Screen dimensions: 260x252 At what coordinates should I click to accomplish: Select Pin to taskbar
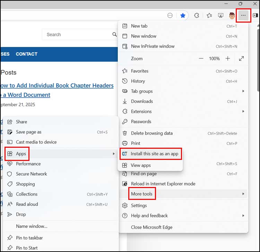(x=61, y=238)
